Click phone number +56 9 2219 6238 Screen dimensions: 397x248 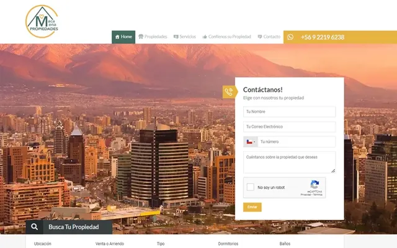click(x=323, y=37)
